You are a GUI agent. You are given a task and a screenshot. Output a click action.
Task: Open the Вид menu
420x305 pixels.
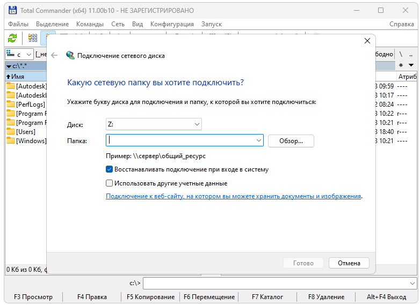pos(137,24)
